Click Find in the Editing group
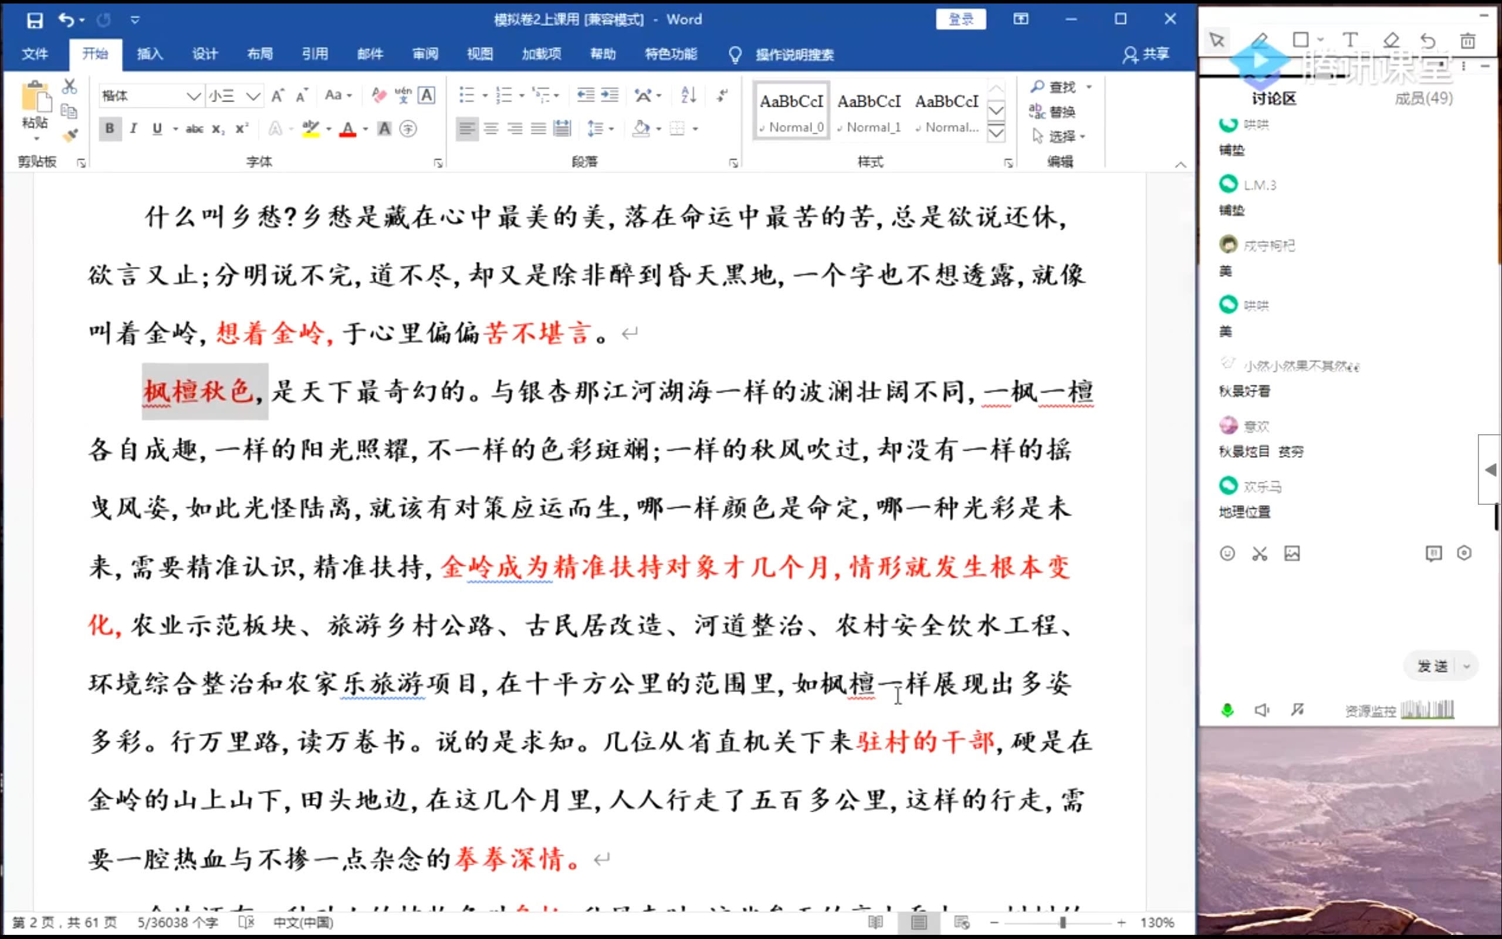Viewport: 1502px width, 939px height. click(x=1053, y=87)
